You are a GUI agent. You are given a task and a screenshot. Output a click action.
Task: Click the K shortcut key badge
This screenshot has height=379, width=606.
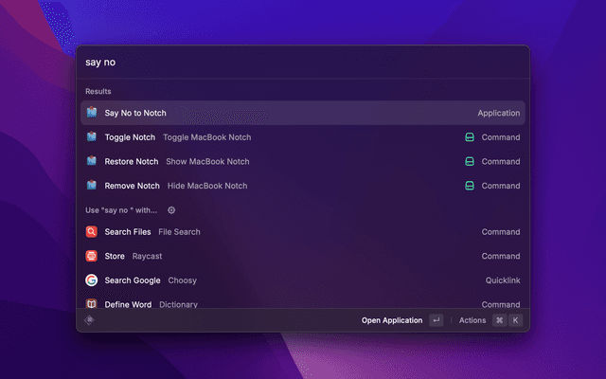click(x=516, y=320)
